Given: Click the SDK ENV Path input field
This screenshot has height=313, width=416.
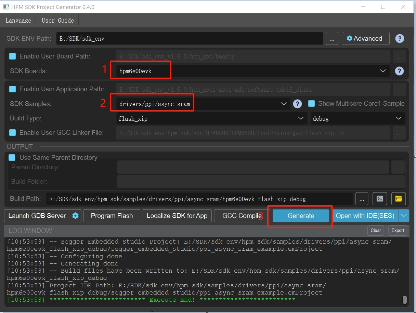Looking at the screenshot, I should point(190,39).
